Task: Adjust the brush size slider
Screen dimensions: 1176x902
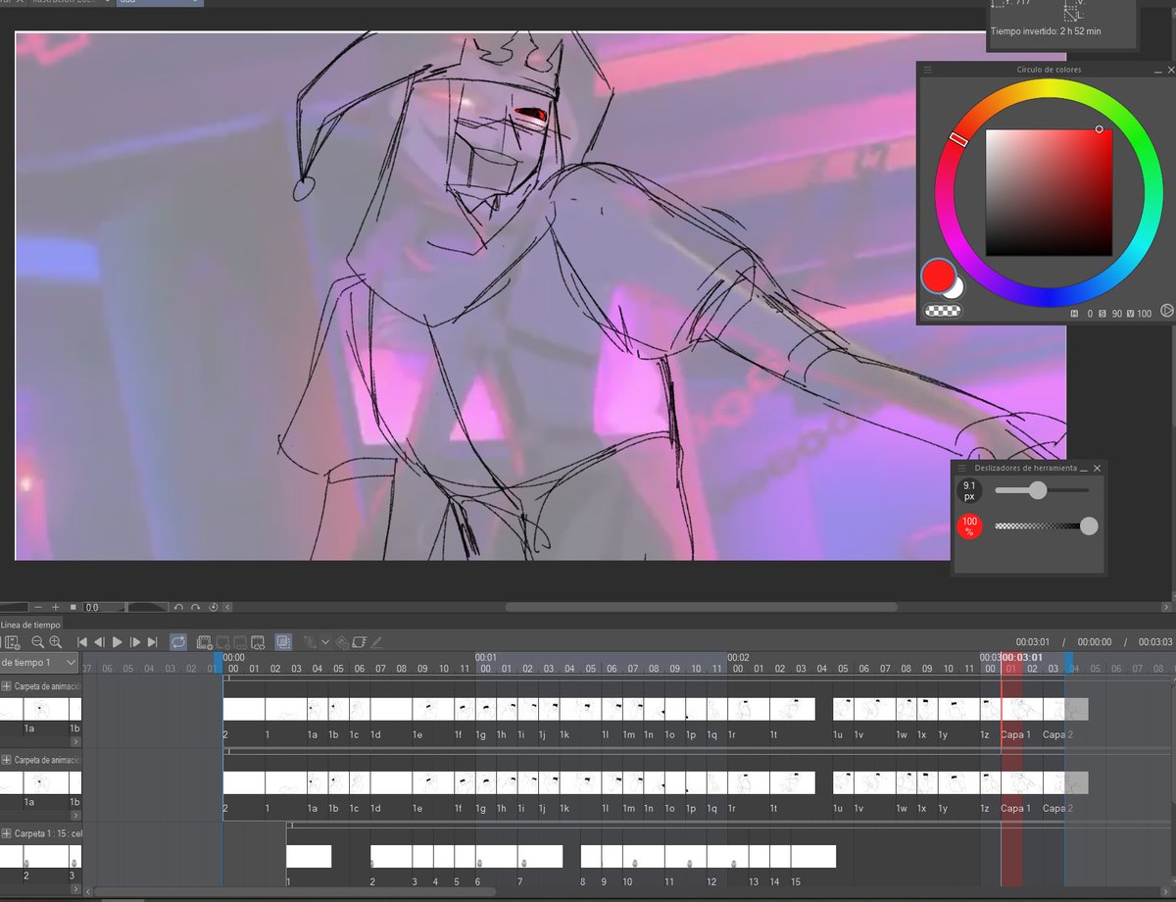Action: pos(1042,490)
